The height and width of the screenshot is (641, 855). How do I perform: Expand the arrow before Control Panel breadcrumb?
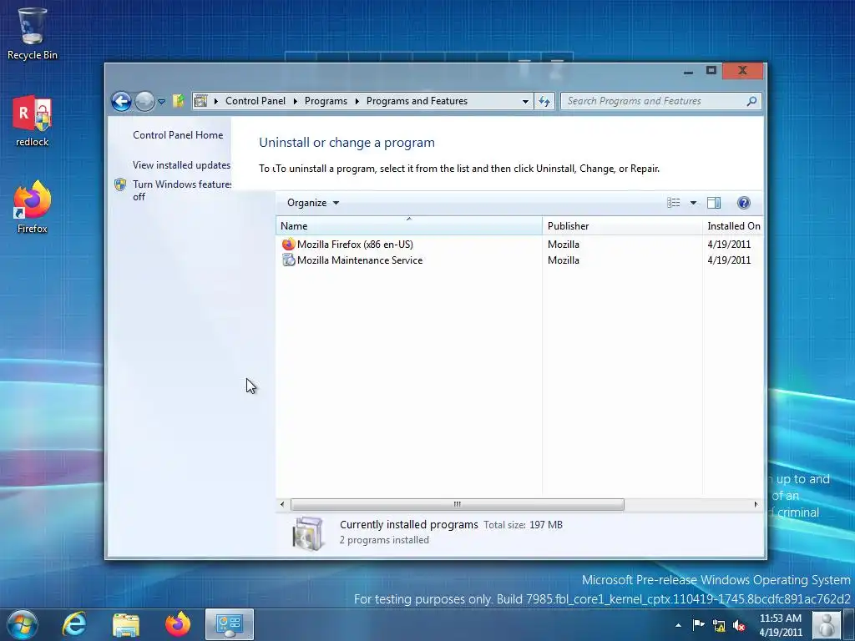click(216, 101)
